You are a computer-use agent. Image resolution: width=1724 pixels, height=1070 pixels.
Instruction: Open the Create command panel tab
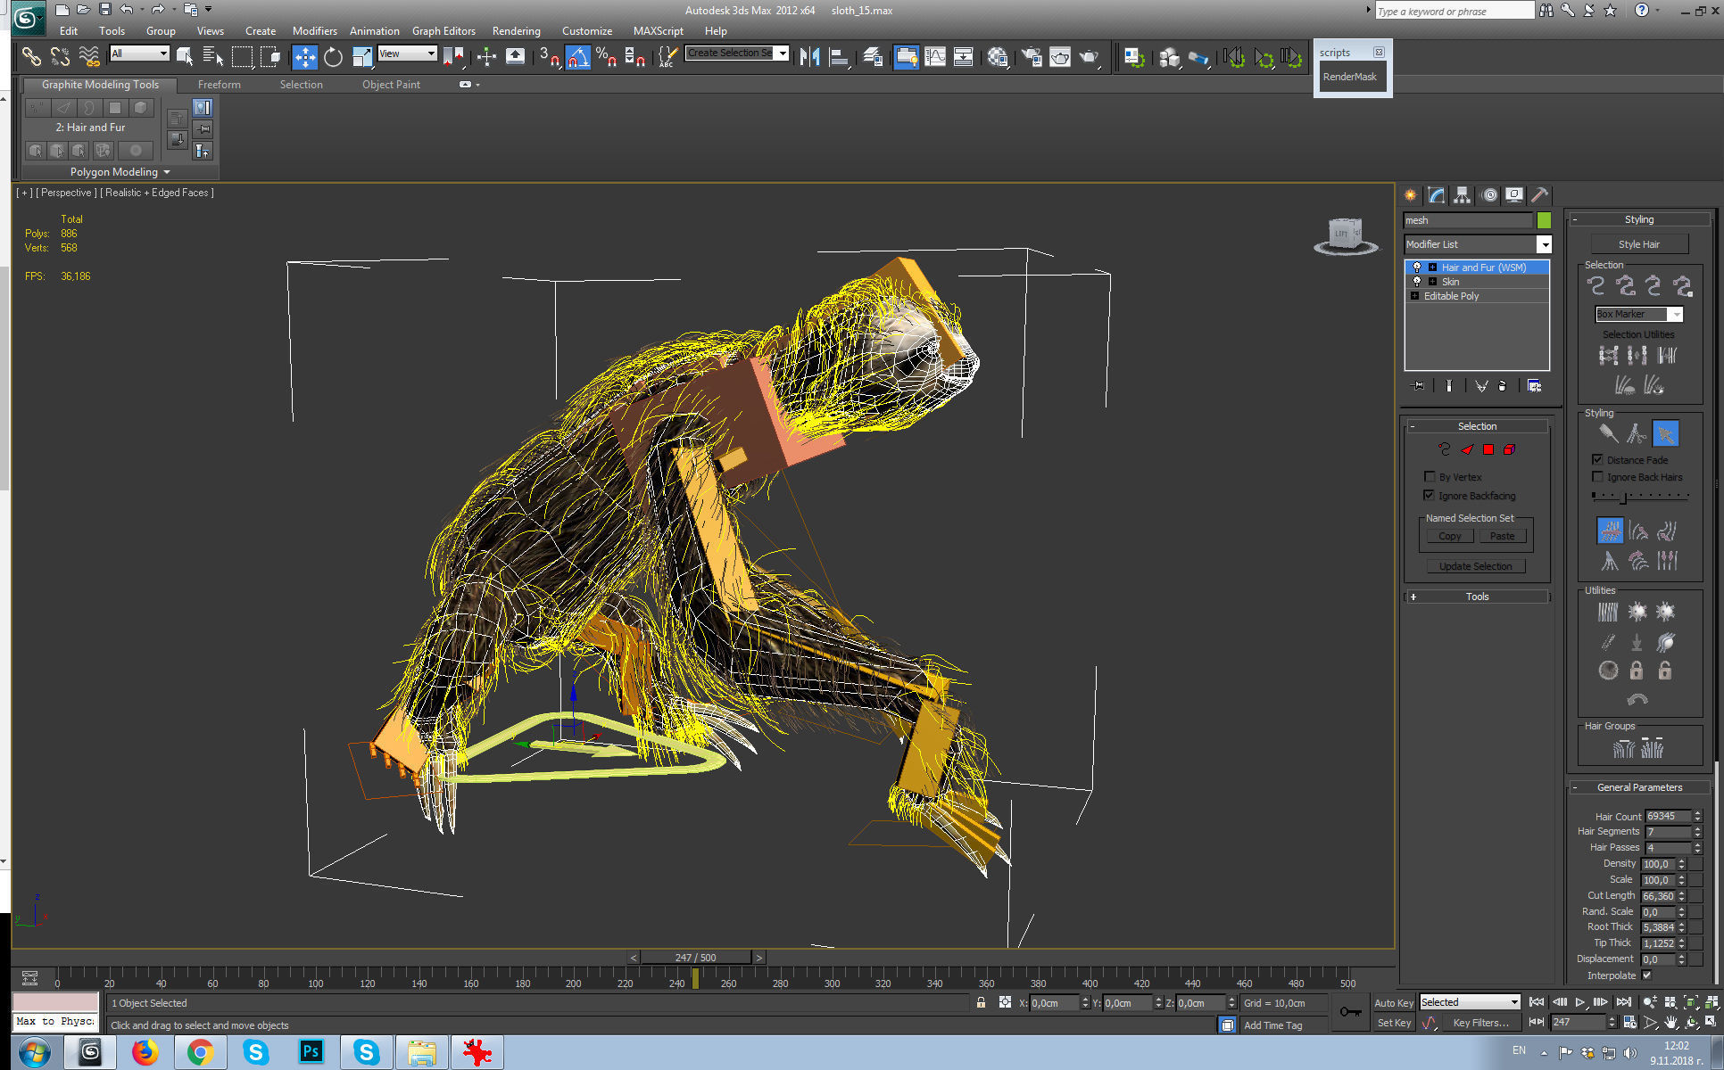click(x=1411, y=195)
